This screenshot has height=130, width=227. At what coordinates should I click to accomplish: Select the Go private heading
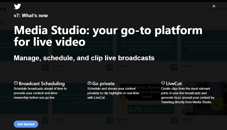pos(103,84)
